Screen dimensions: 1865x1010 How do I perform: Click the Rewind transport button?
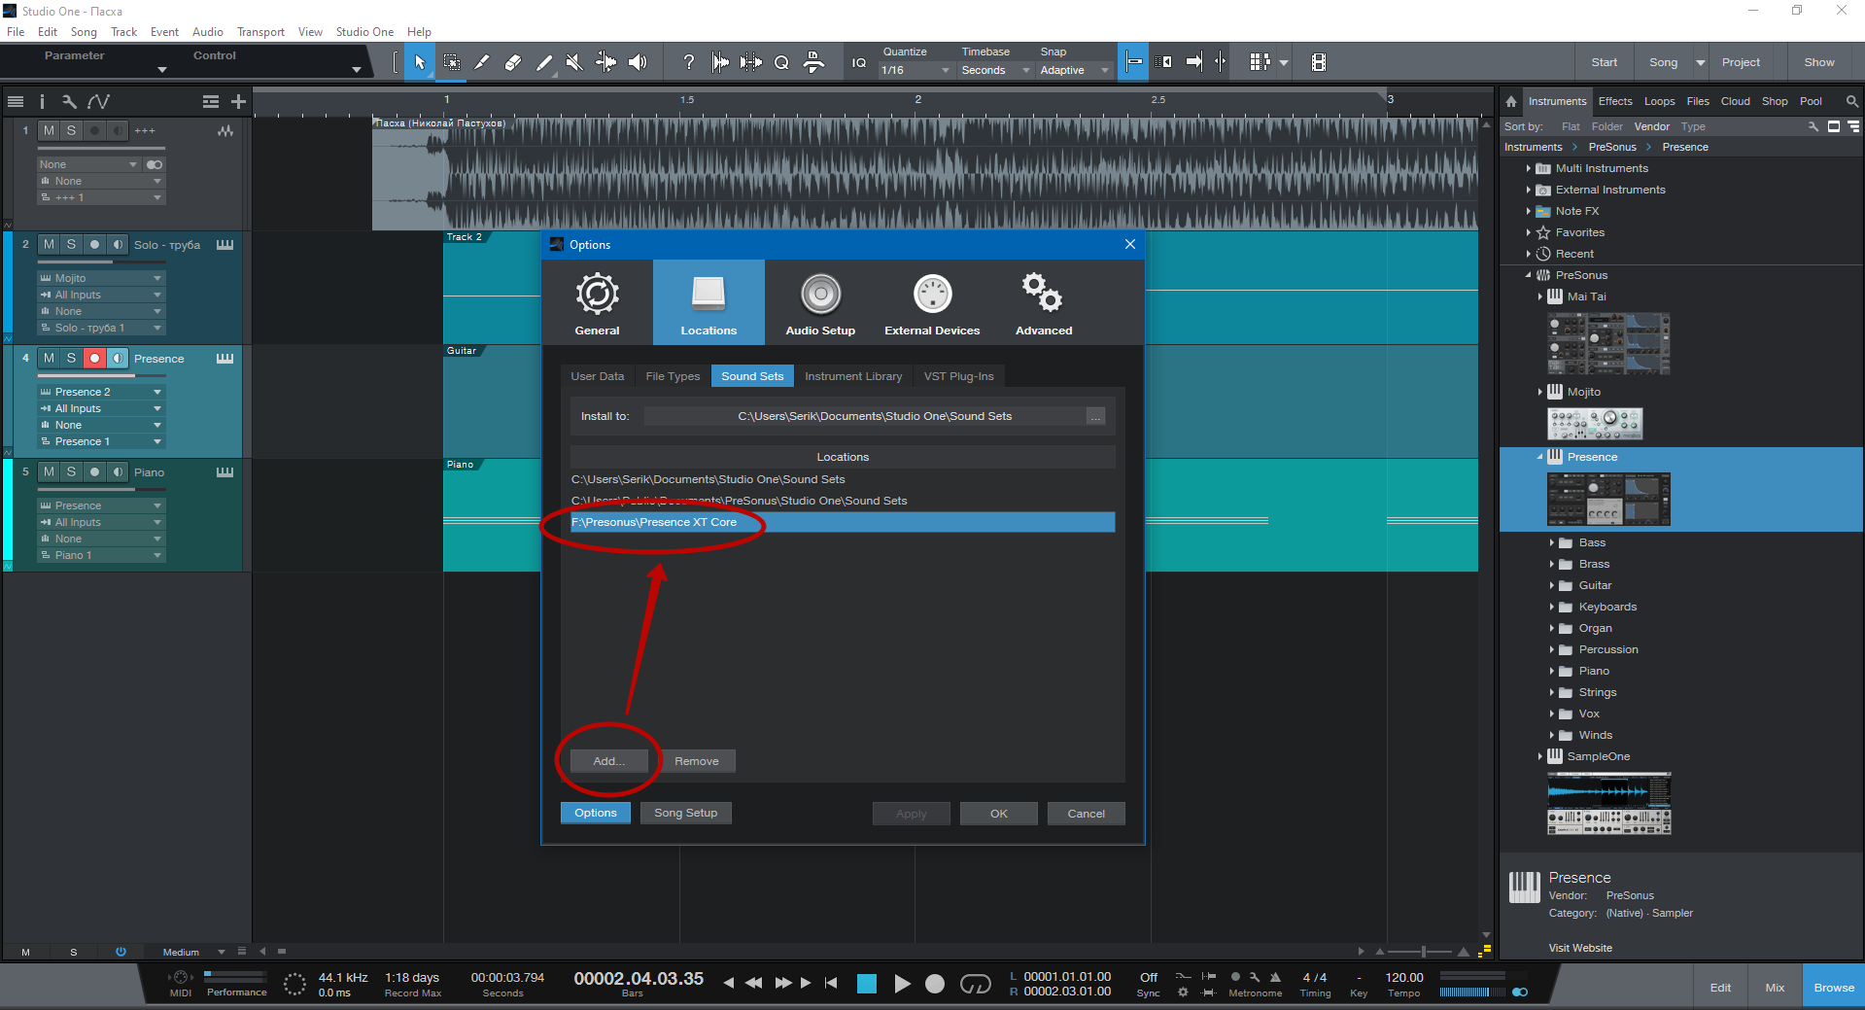click(x=753, y=983)
